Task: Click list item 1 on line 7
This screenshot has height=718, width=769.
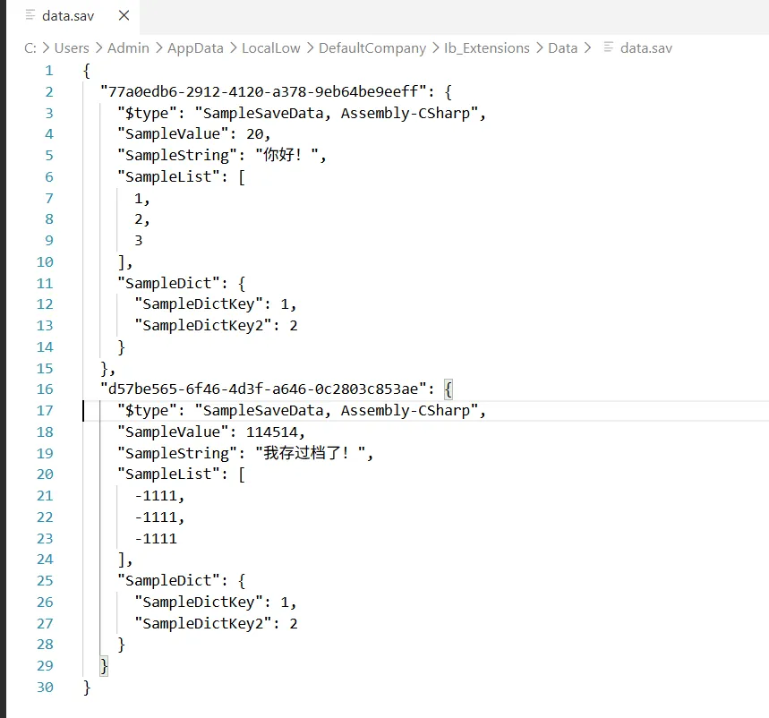Action: click(139, 198)
